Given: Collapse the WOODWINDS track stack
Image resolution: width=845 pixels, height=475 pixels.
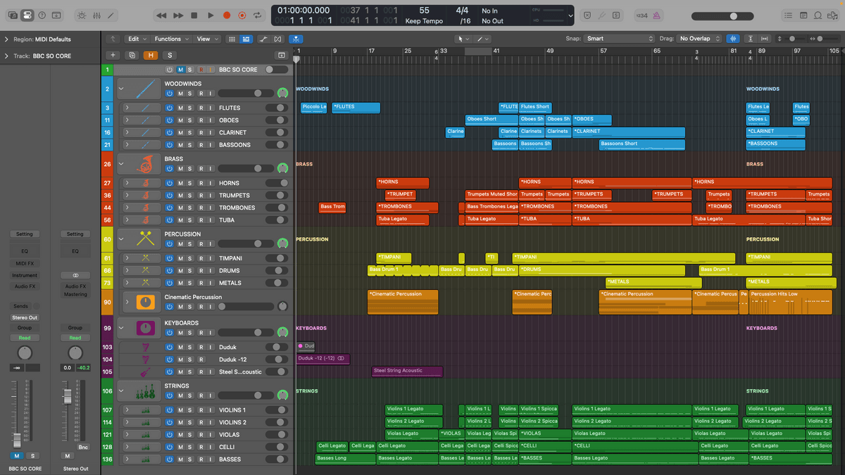Looking at the screenshot, I should pyautogui.click(x=121, y=89).
